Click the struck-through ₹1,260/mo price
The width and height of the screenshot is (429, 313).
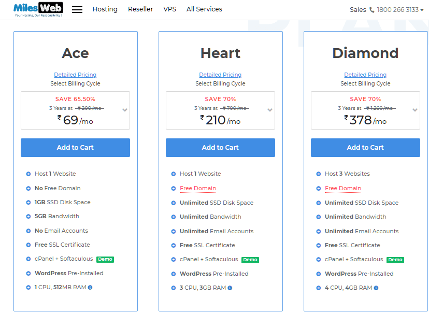[x=379, y=108]
